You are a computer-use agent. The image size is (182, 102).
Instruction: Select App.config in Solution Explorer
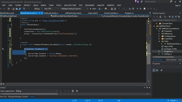[x=168, y=46]
